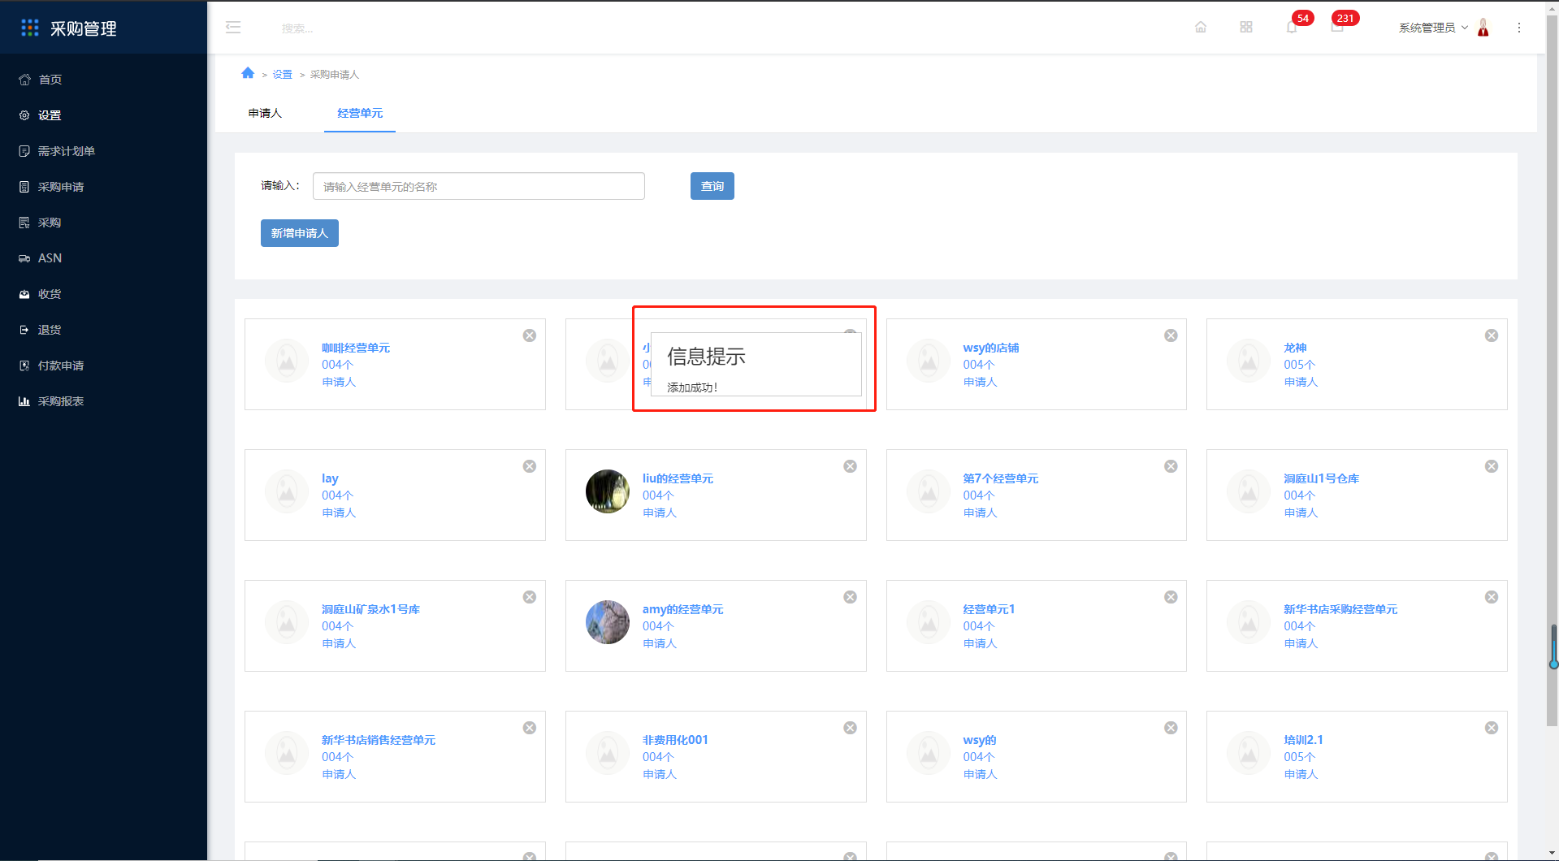Remove the 第7个经营单元 card
The image size is (1559, 861).
[1171, 466]
